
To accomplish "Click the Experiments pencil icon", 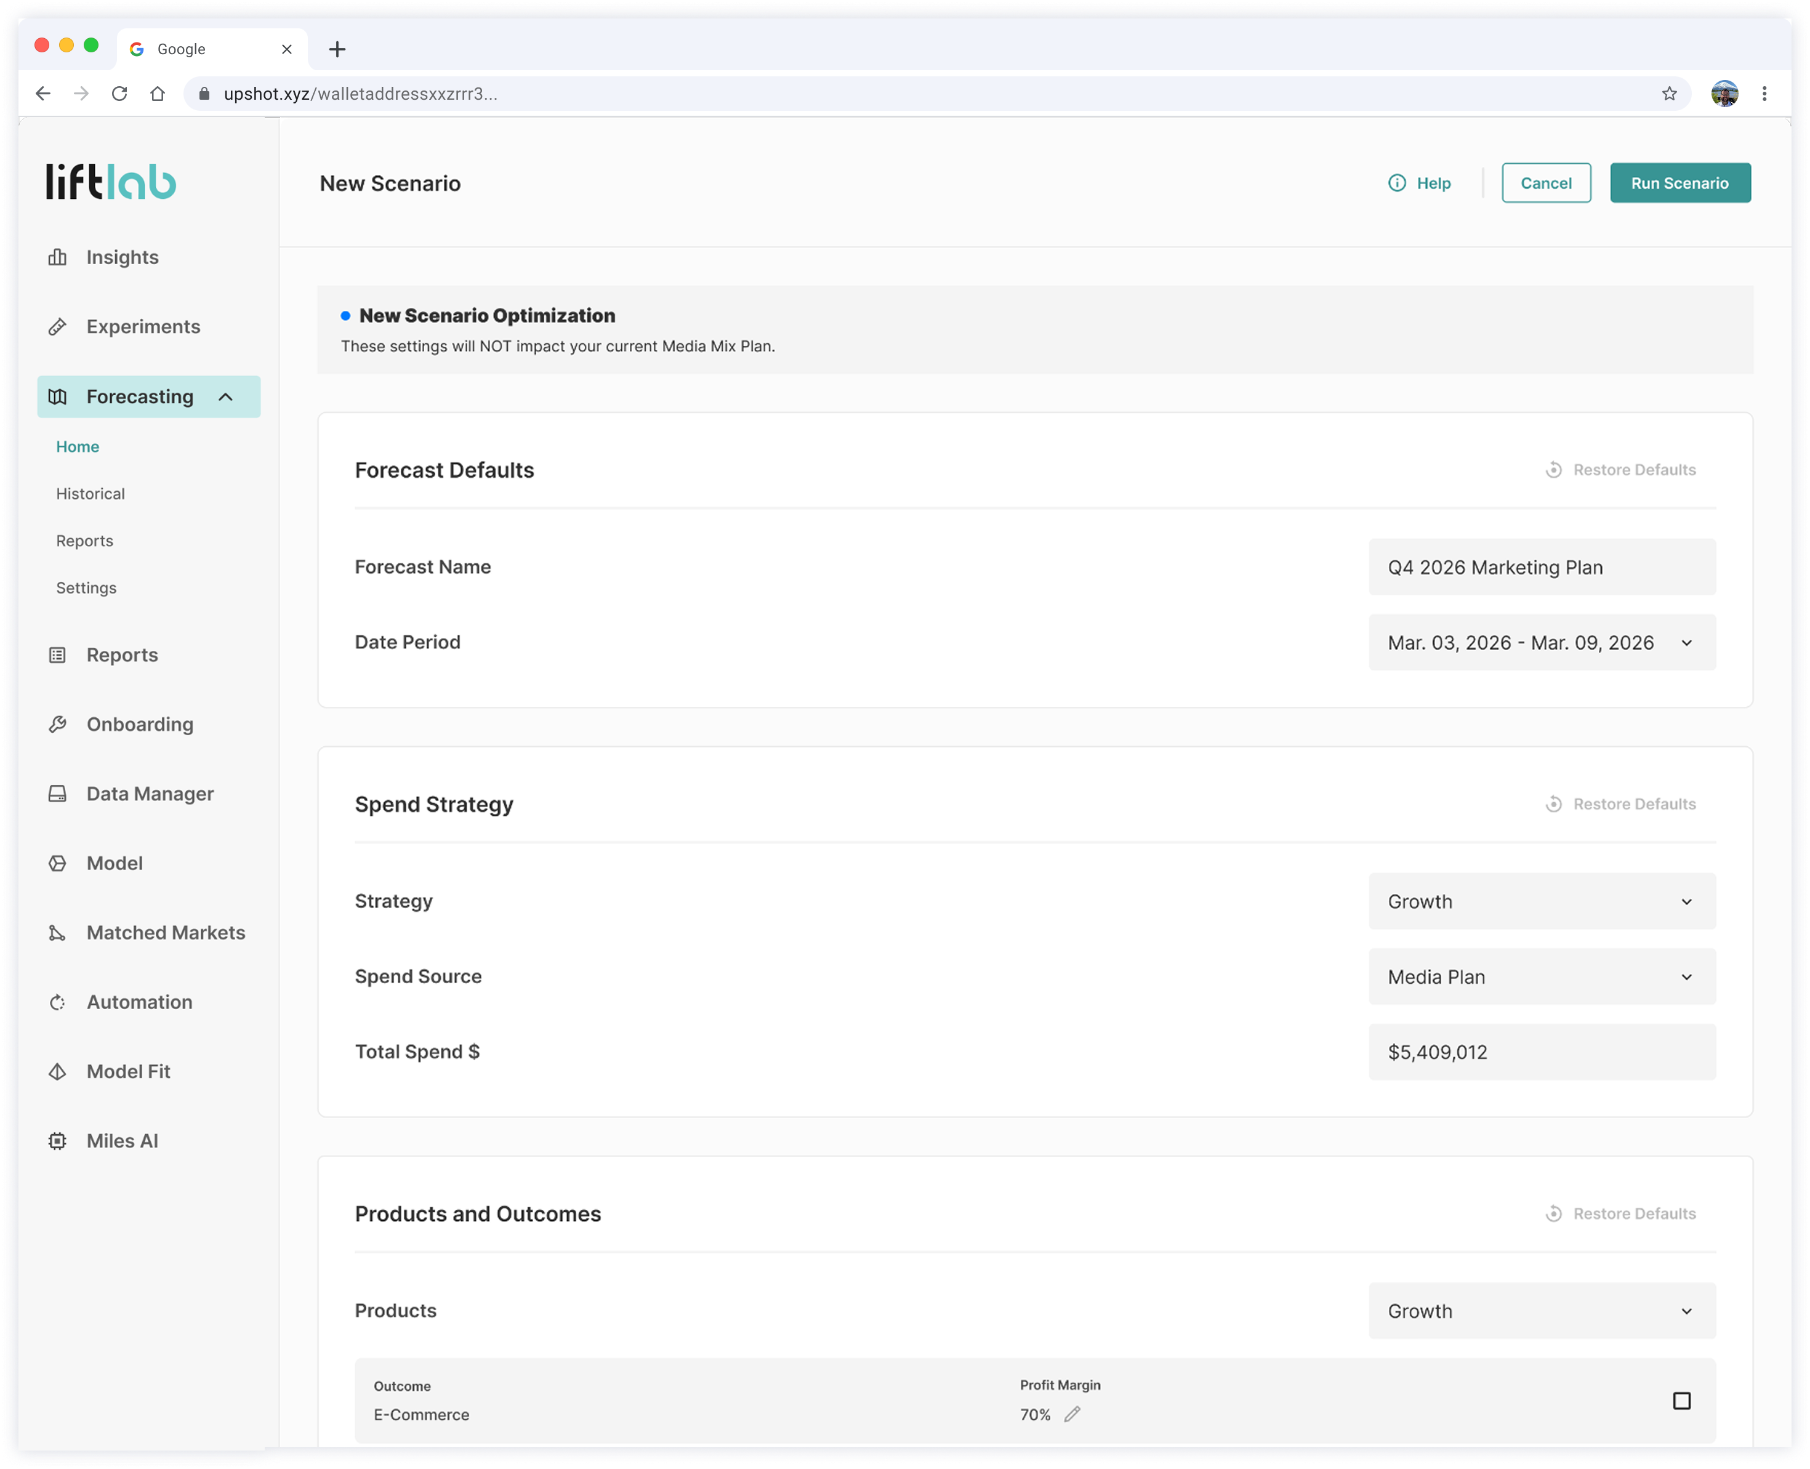I will click(57, 327).
